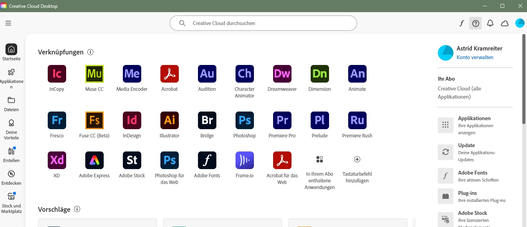Open Applikationen in left sidebar
The image size is (527, 227).
pyautogui.click(x=11, y=79)
